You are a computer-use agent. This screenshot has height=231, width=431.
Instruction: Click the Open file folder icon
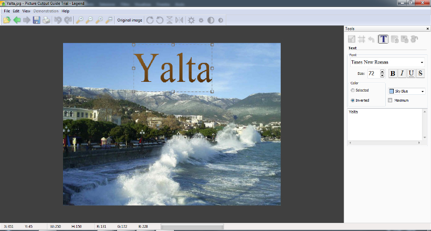[x=6, y=20]
